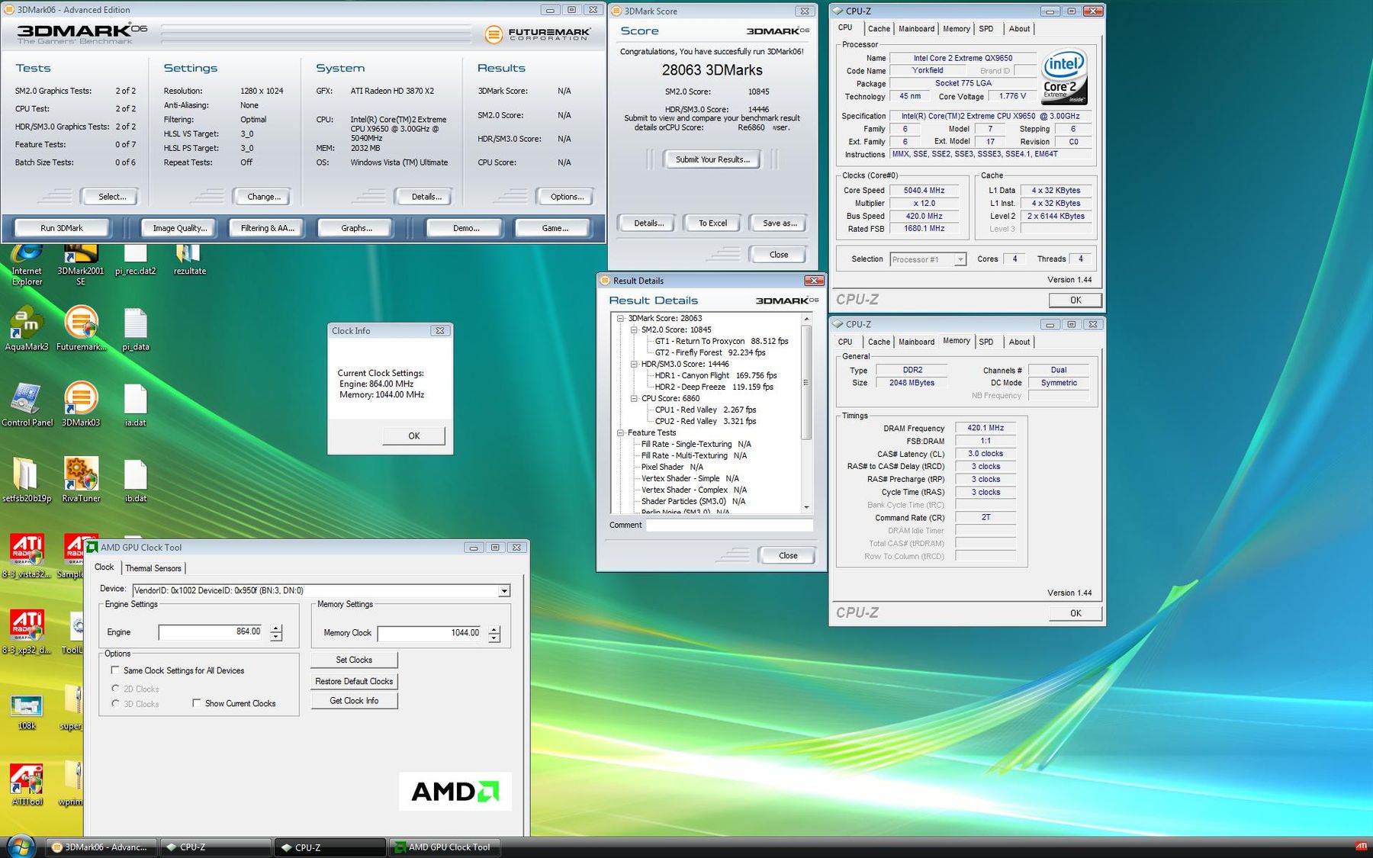Switch to AMD GPU Clock Tool taskbar item
This screenshot has width=1373, height=858.
coord(445,847)
